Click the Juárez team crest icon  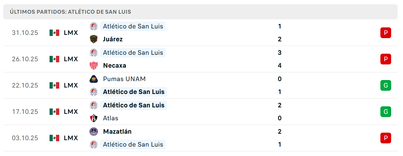tap(94, 39)
